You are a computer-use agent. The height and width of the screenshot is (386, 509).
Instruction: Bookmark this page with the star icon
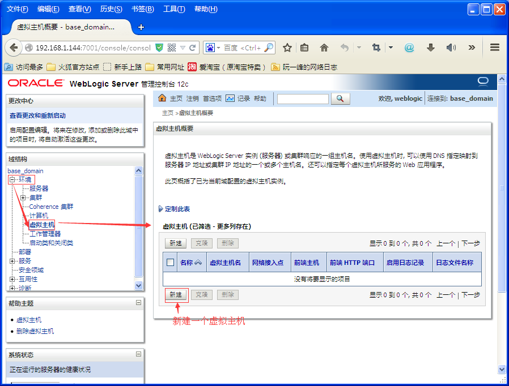[287, 48]
